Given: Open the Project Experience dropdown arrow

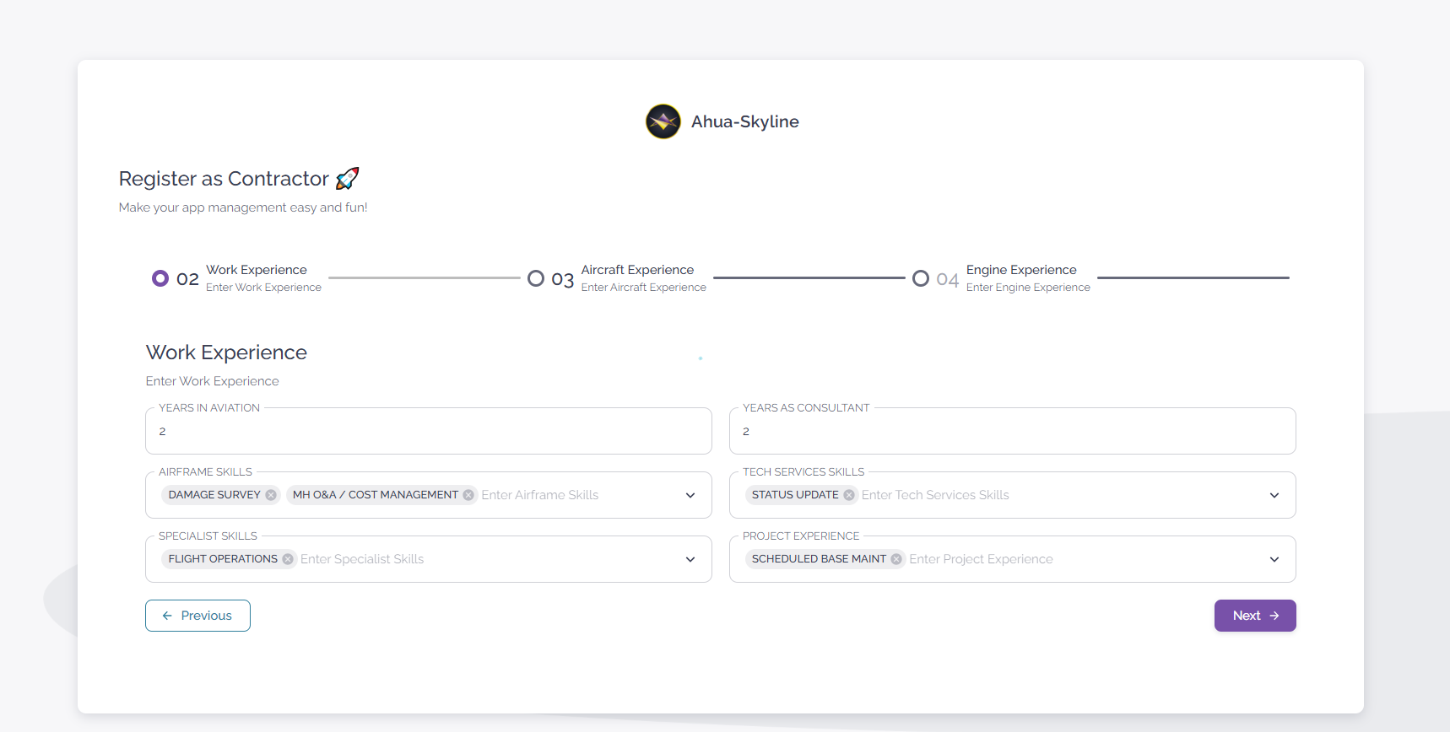Looking at the screenshot, I should [x=1274, y=559].
